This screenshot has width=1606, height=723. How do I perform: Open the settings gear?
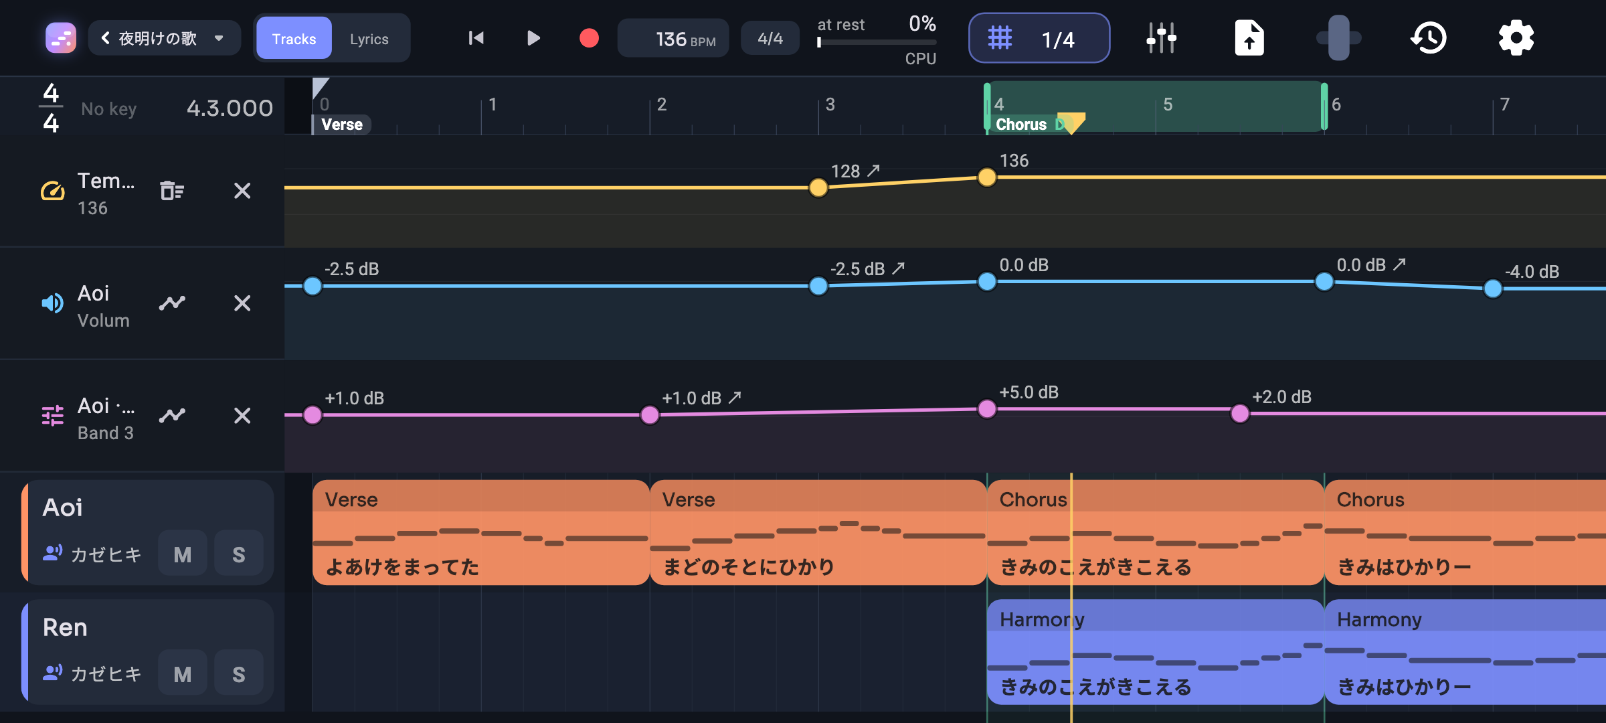tap(1516, 38)
